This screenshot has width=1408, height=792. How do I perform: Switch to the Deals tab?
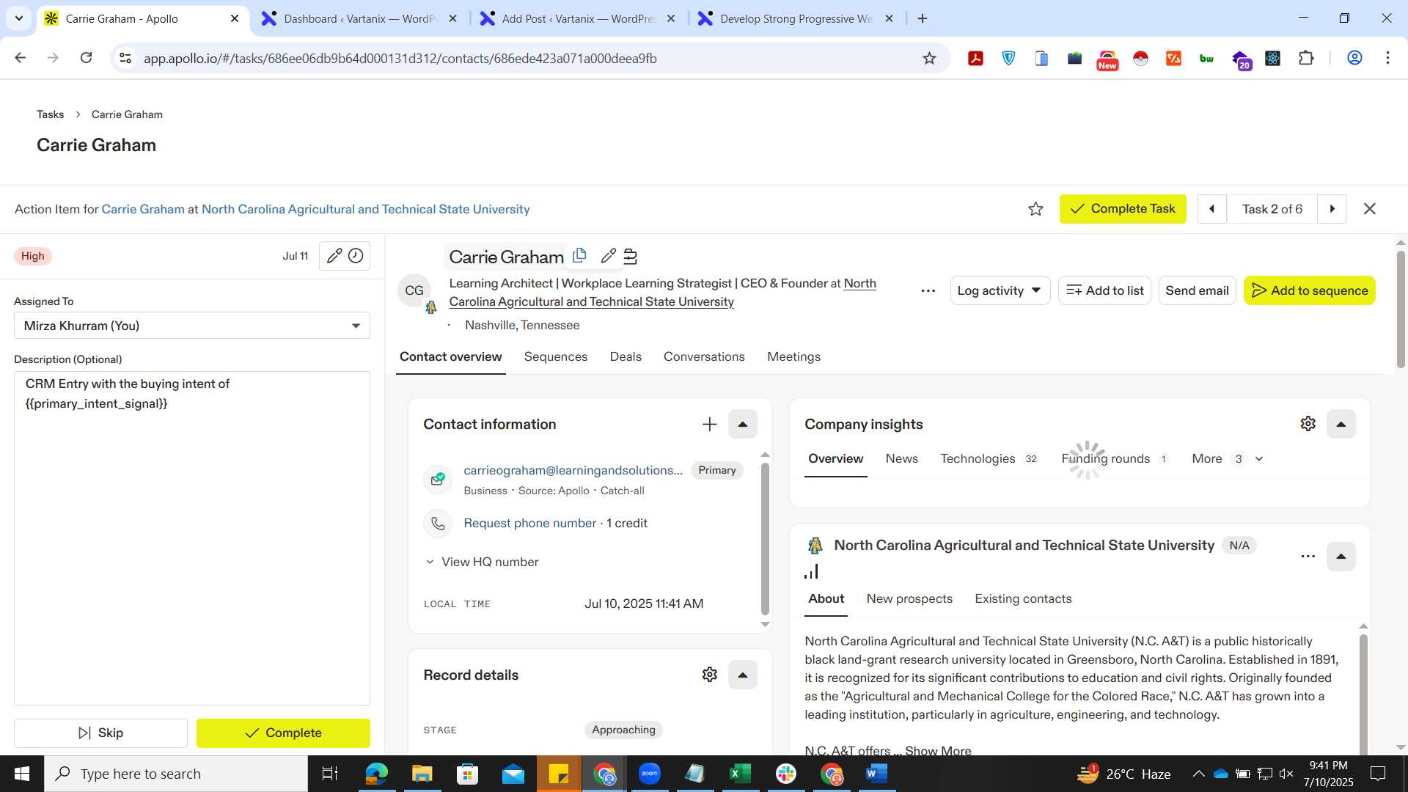click(626, 356)
